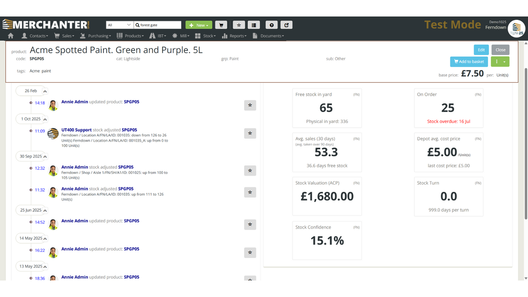
Task: Click Stock overdue: 16 Jul text
Action: point(449,121)
